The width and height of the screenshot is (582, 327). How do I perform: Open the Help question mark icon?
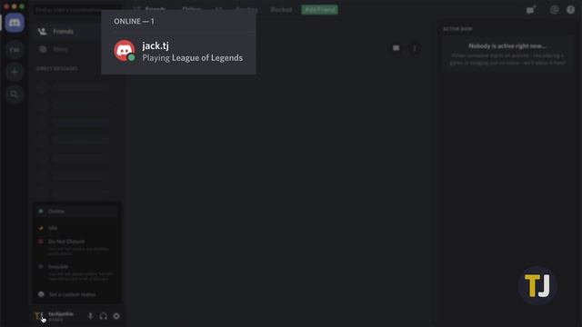click(570, 10)
